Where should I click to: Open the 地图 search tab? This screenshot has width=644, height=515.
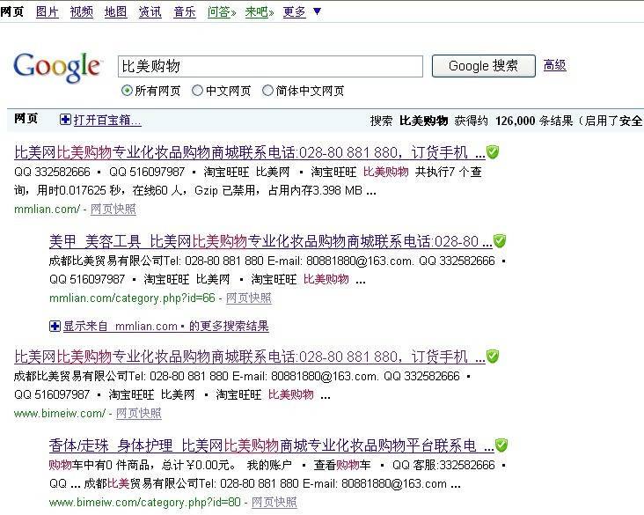[116, 12]
